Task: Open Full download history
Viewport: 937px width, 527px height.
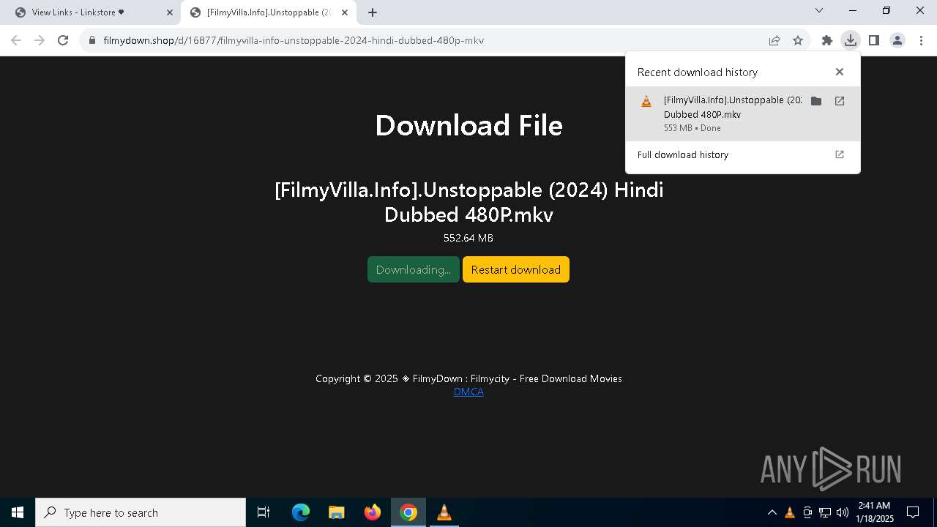Action: [742, 154]
